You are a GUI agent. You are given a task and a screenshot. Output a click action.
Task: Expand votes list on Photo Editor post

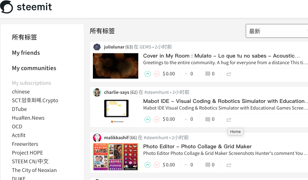[x=189, y=165]
